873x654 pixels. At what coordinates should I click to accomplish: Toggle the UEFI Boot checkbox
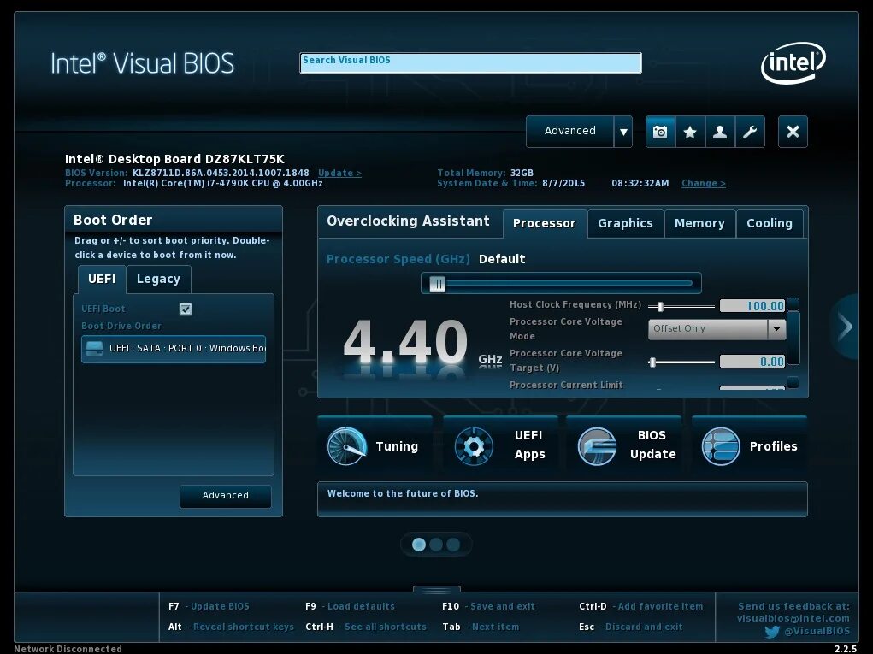(x=186, y=309)
